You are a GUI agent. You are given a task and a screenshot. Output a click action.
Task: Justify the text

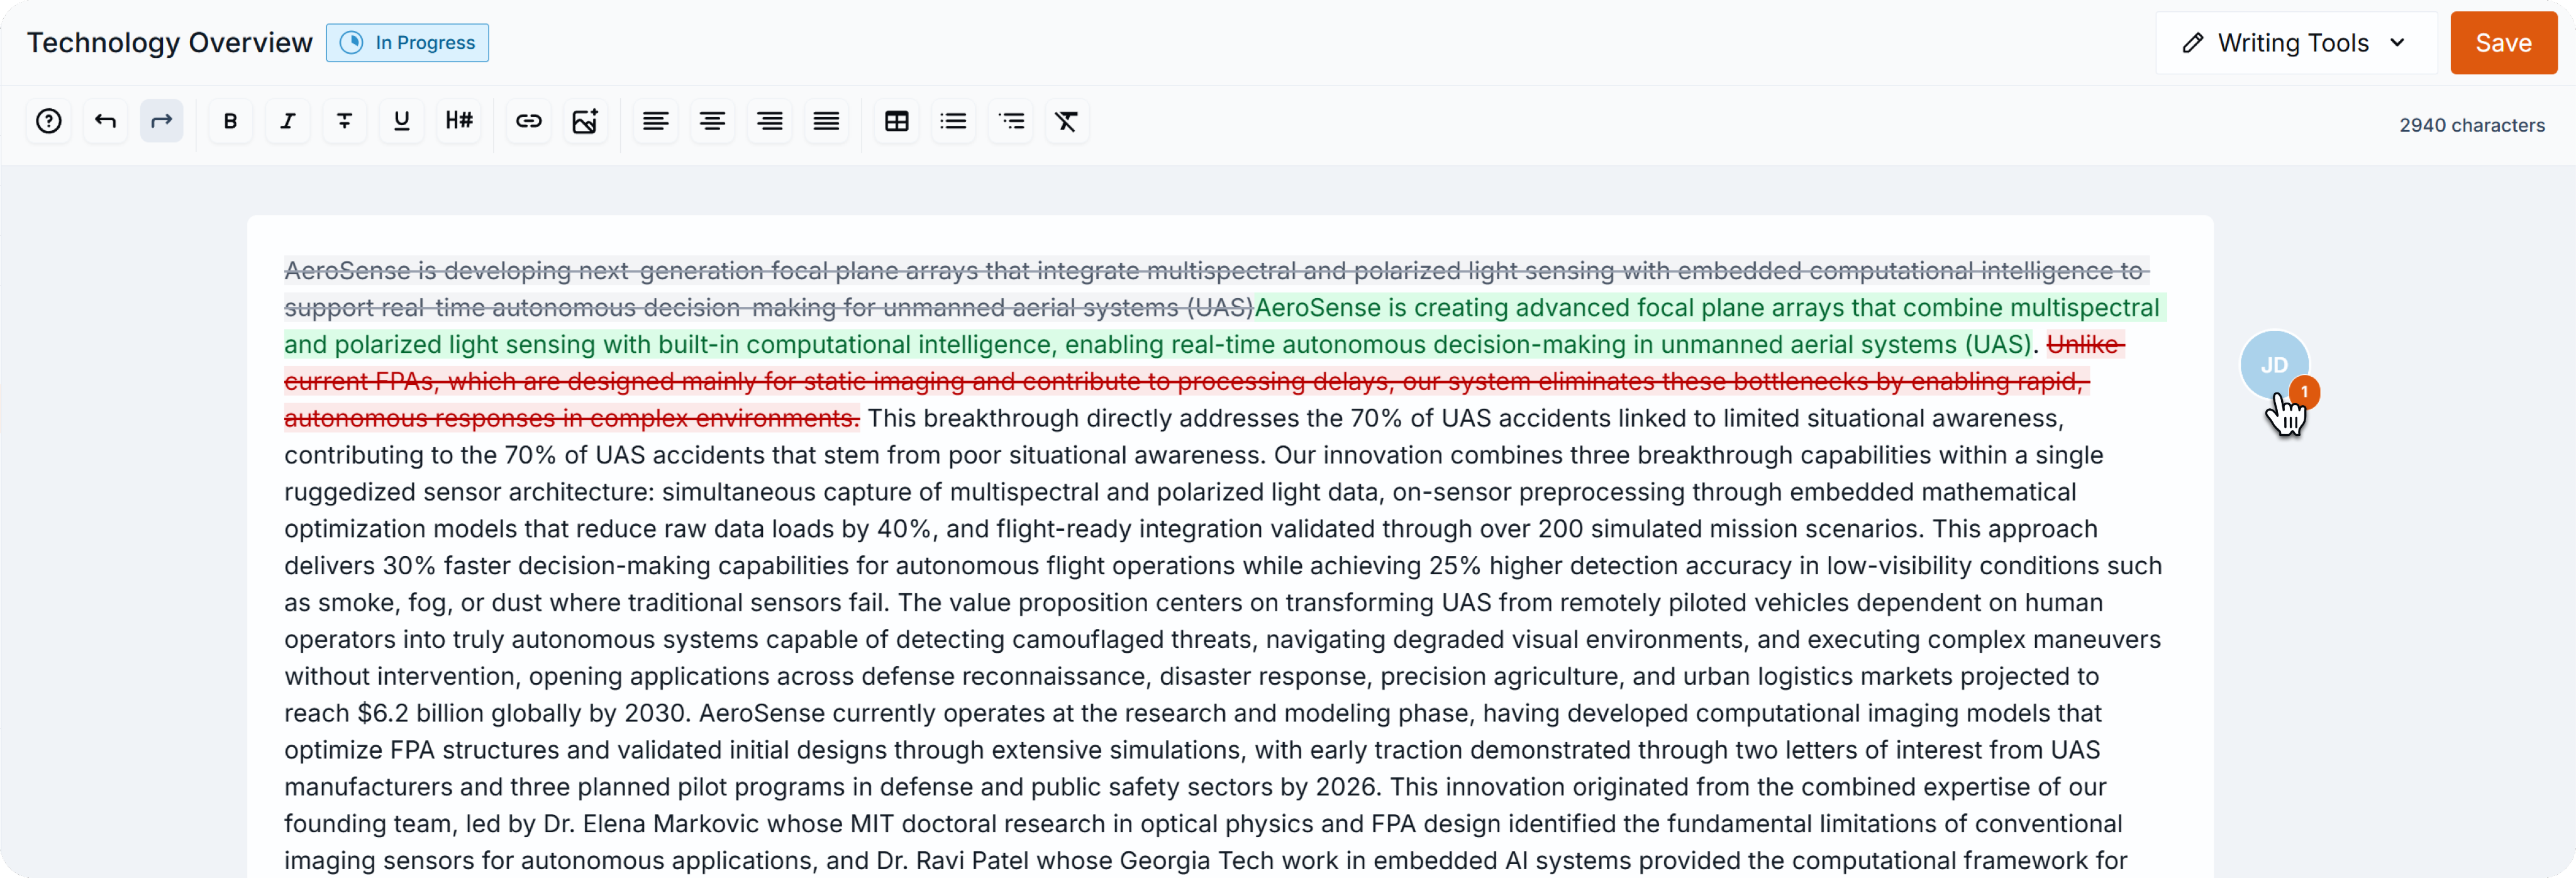coord(827,122)
